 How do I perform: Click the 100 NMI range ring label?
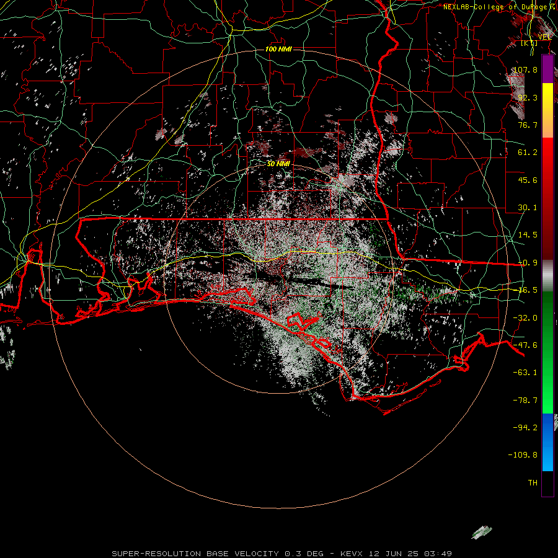click(x=278, y=49)
